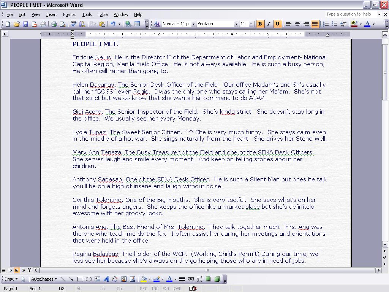389x292 pixels.
Task: Switch to Normal View button
Action: [4, 270]
